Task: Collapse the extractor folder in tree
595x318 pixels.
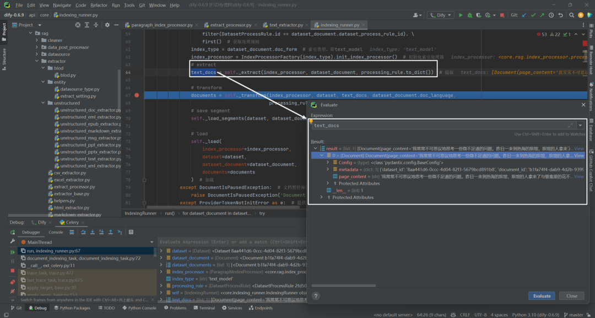Action: coord(37,61)
